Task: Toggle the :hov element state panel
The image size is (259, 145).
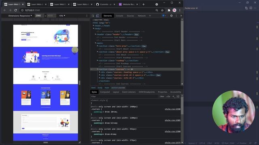Action: 162,97
